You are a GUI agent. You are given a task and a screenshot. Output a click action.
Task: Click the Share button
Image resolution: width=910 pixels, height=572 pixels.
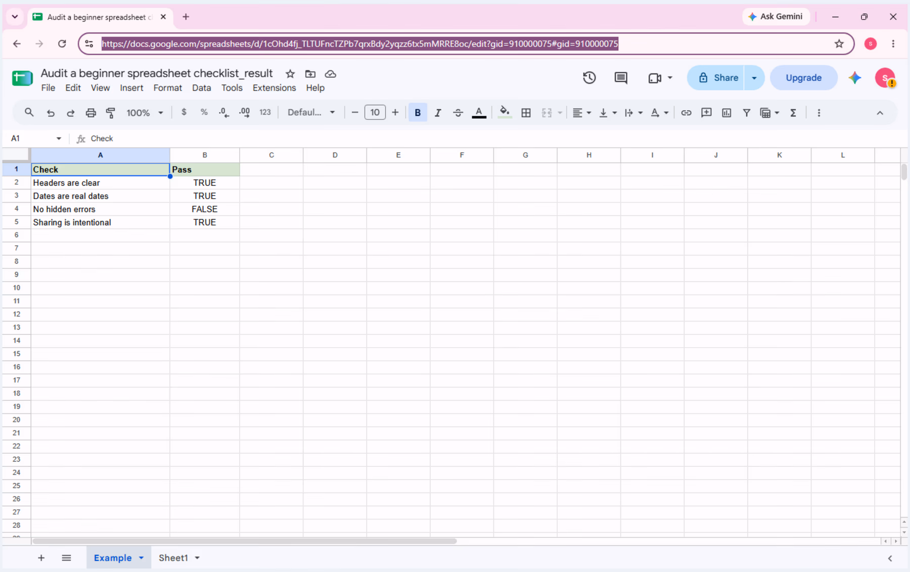716,78
